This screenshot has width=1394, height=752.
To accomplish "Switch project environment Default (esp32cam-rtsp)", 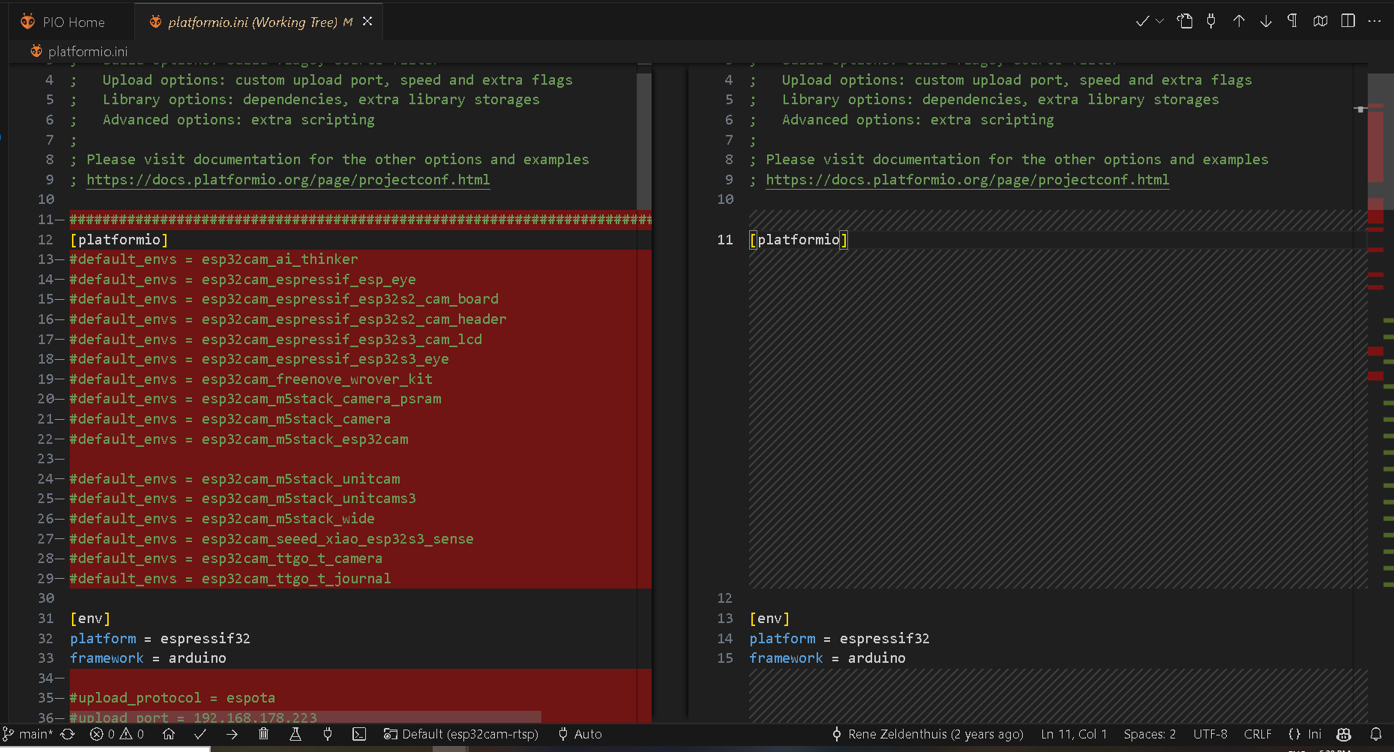I will [461, 734].
